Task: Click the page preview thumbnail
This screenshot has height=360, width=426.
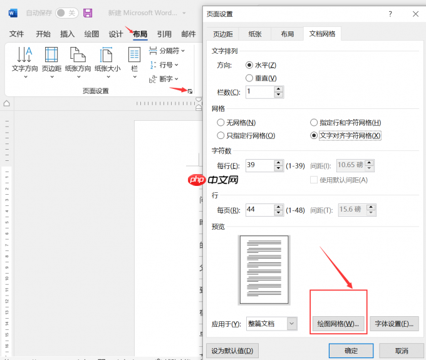Action: point(264,270)
